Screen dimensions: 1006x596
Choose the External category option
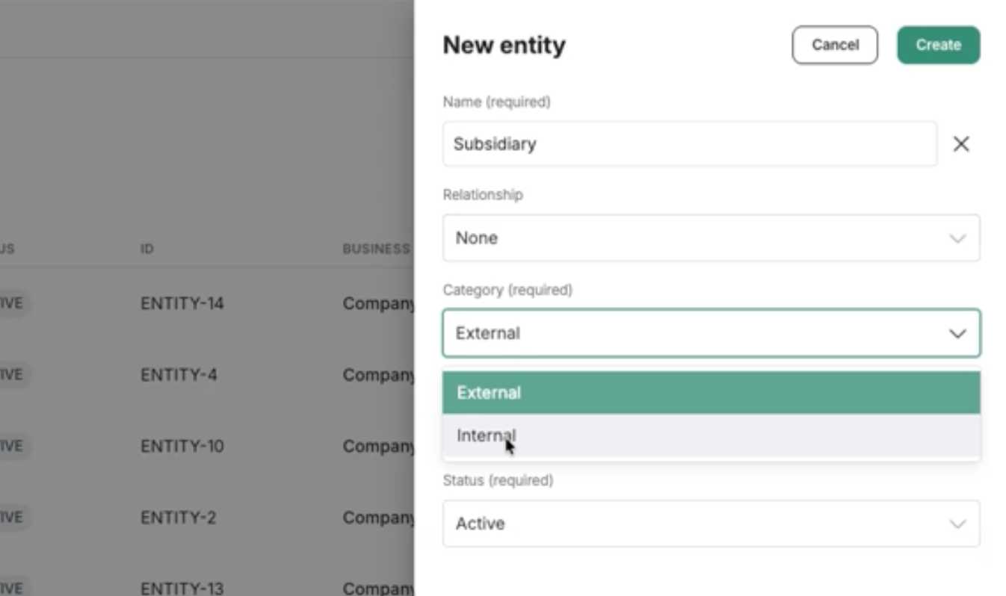(x=711, y=393)
